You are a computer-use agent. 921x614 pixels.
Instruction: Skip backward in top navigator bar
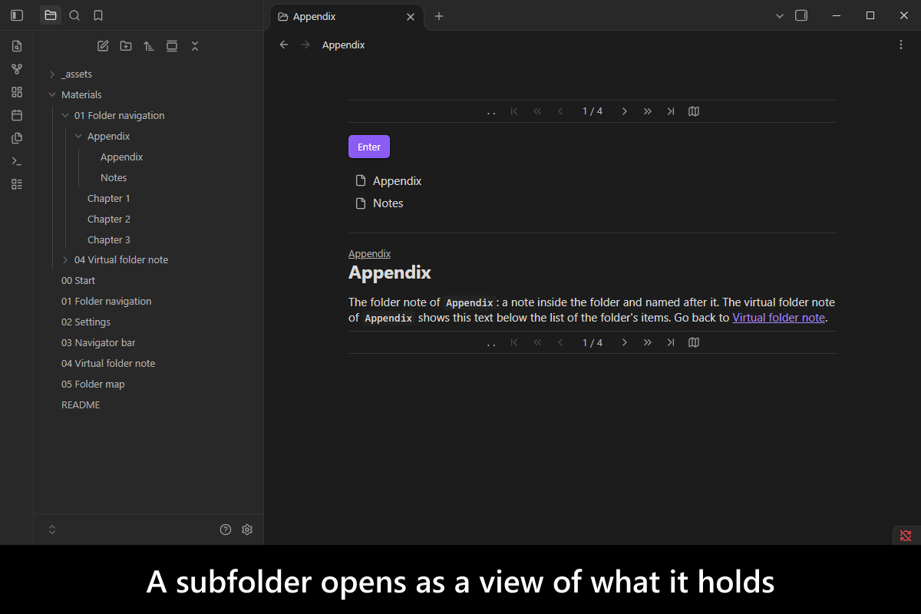point(537,111)
